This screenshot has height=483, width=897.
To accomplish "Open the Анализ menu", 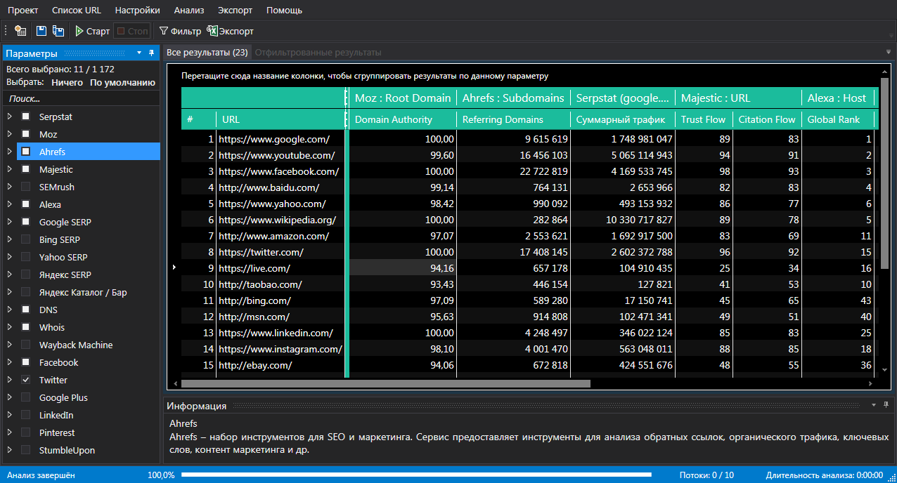I will 188,10.
